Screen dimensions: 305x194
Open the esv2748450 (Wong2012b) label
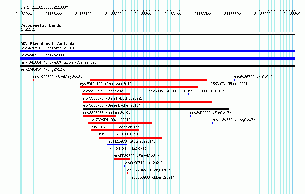point(43,69)
